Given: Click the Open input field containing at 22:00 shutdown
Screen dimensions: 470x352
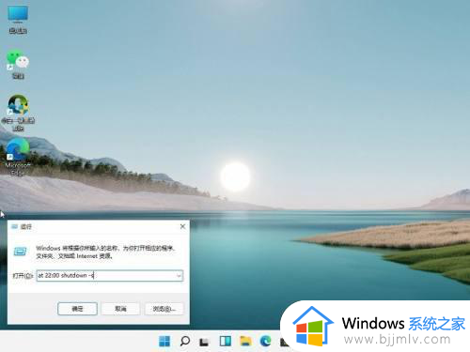Looking at the screenshot, I should [x=110, y=276].
